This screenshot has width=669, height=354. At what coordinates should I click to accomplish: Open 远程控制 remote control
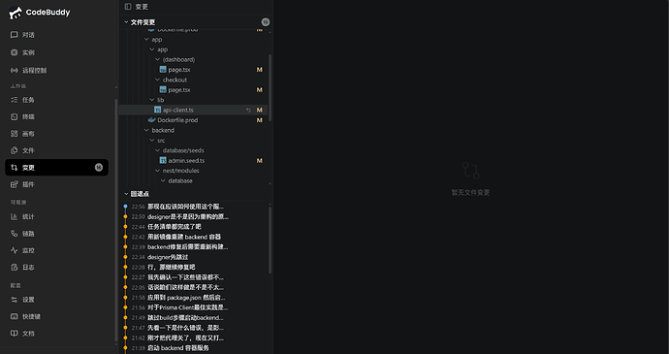point(56,71)
